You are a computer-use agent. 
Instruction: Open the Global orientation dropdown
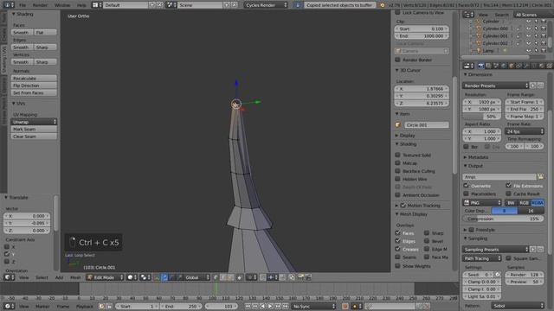click(197, 277)
